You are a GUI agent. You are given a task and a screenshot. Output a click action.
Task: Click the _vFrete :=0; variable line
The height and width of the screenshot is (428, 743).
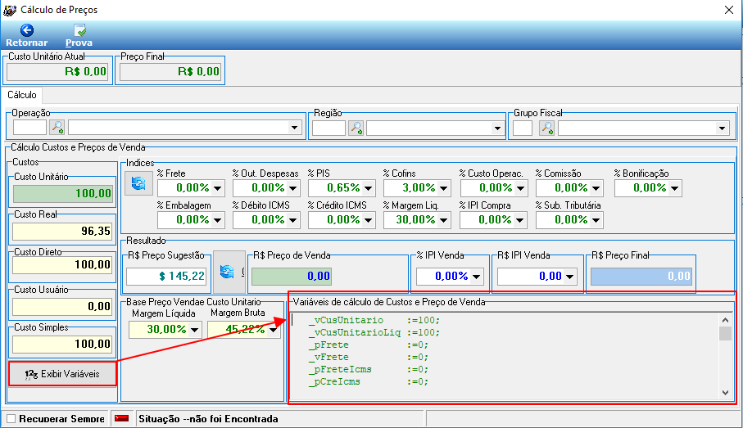pos(369,358)
